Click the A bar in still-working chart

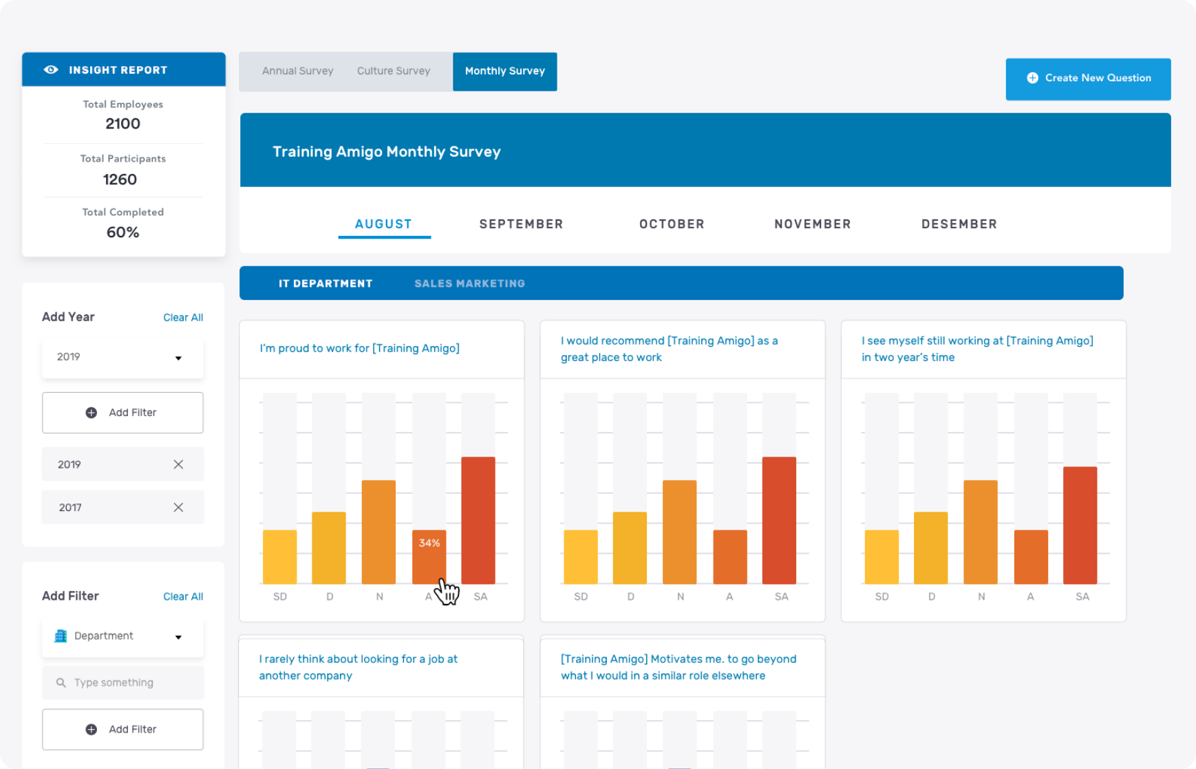pos(1031,557)
